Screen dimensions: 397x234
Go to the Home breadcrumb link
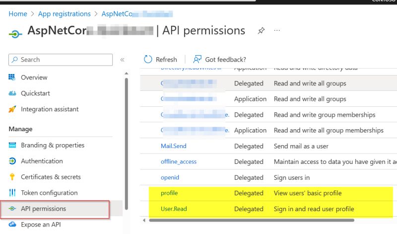[18, 14]
